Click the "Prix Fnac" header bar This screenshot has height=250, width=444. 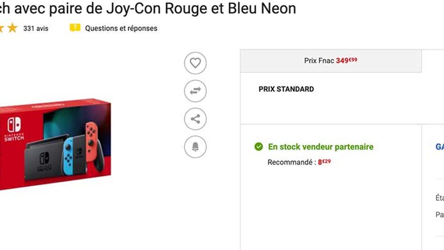click(x=318, y=60)
